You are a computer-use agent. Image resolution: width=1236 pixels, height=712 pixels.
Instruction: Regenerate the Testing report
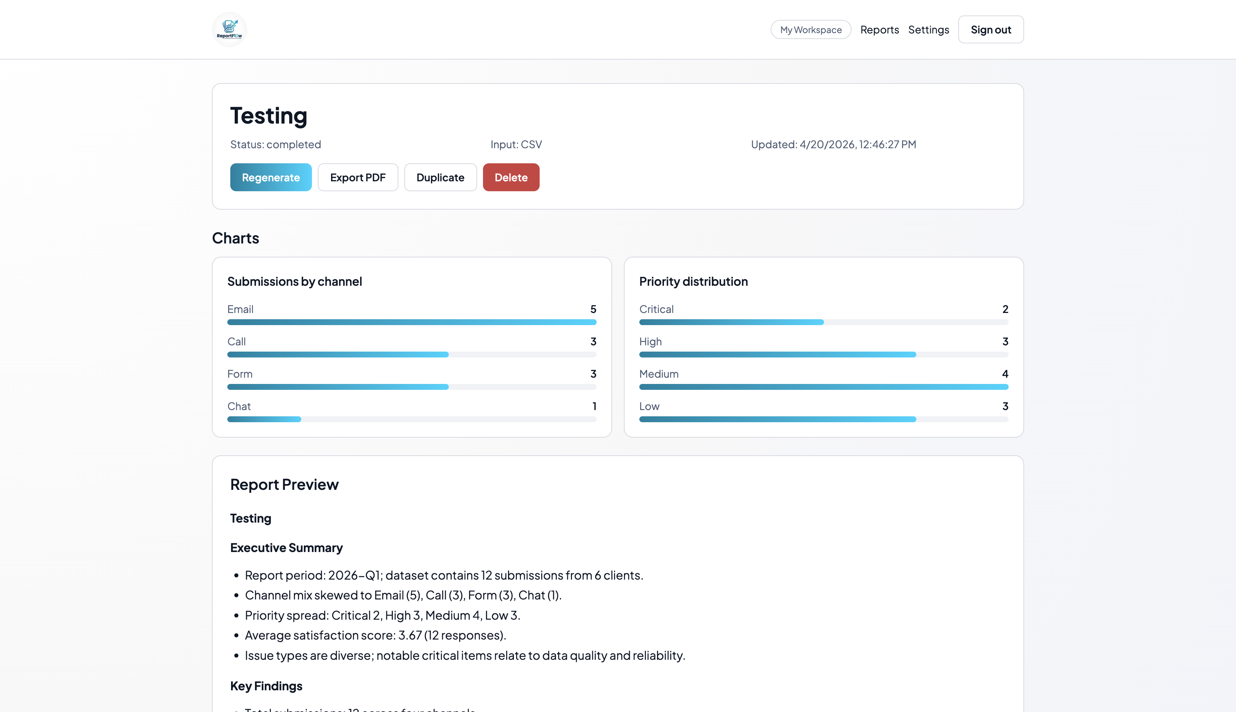tap(270, 178)
